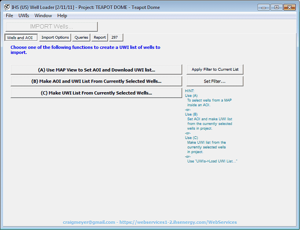Minimize the Well Loader window

264,7
